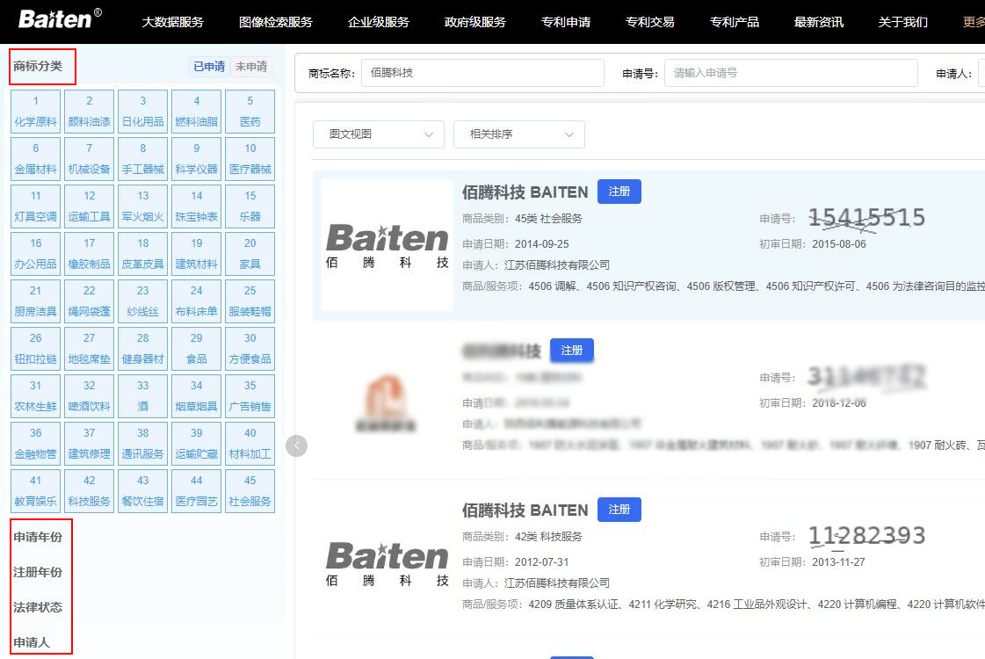Select class 43 餐饮住宿
985x659 pixels.
tap(142, 490)
